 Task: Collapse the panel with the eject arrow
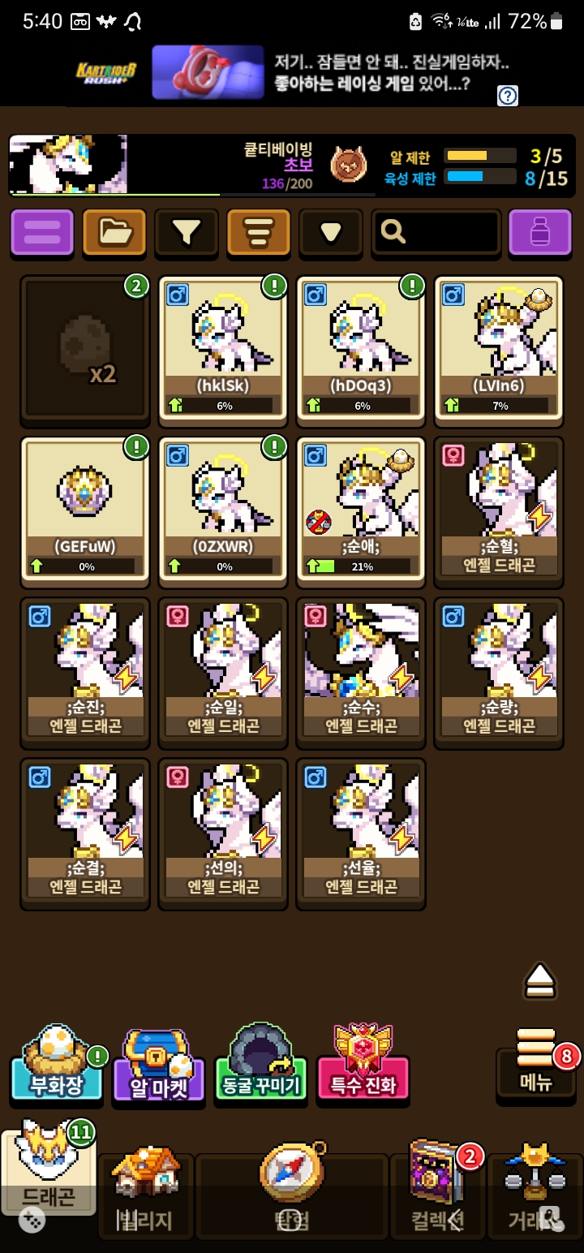(540, 980)
